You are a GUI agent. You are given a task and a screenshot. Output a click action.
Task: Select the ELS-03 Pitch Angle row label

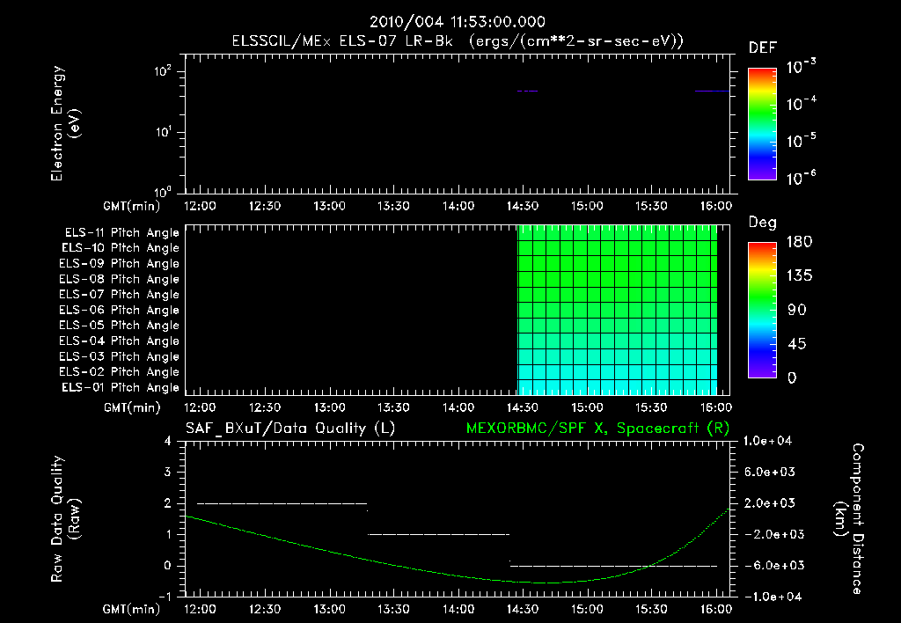coord(120,356)
